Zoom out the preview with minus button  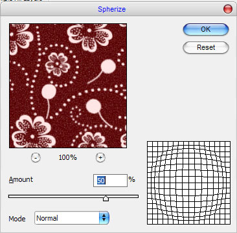(x=36, y=158)
